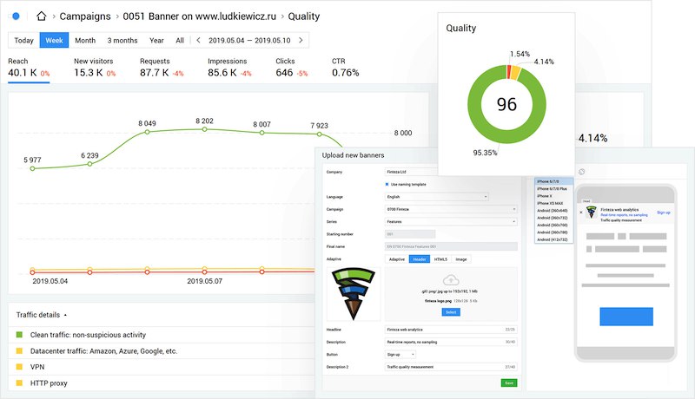Click the cloud upload icon in banner dropzone

click(451, 280)
